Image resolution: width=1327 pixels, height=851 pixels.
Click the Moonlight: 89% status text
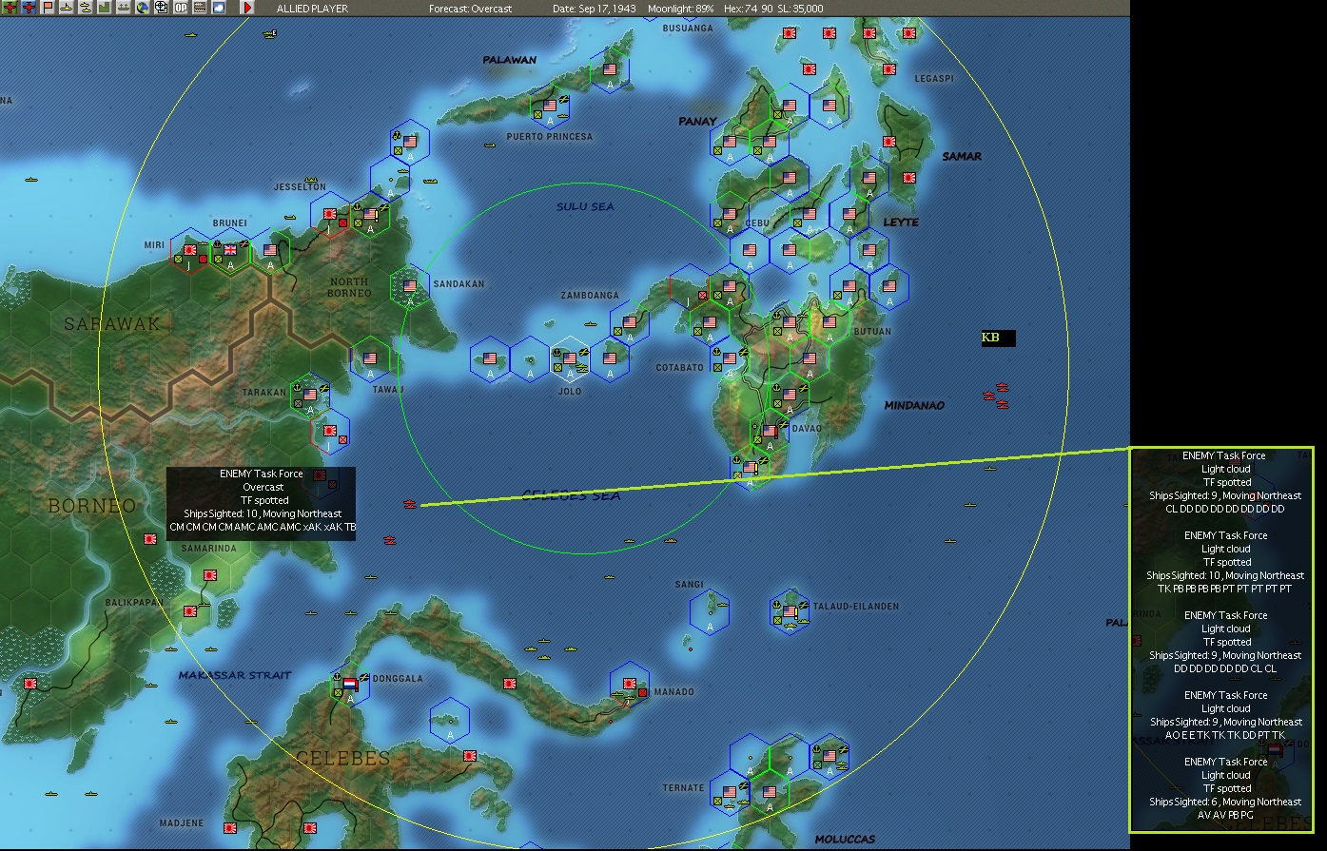[680, 9]
